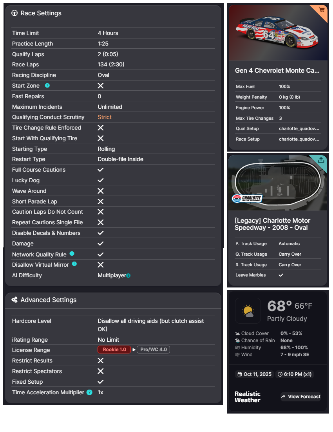The height and width of the screenshot is (432, 333).
Task: Click the View Forecast button
Action: pos(300,397)
